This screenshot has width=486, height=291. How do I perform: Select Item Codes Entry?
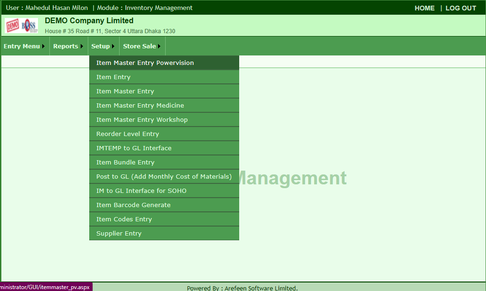(164, 219)
